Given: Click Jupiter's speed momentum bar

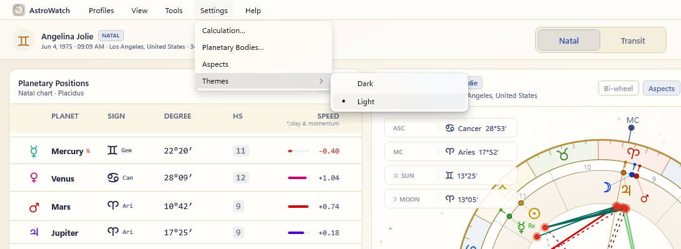Looking at the screenshot, I should pyautogui.click(x=299, y=233).
